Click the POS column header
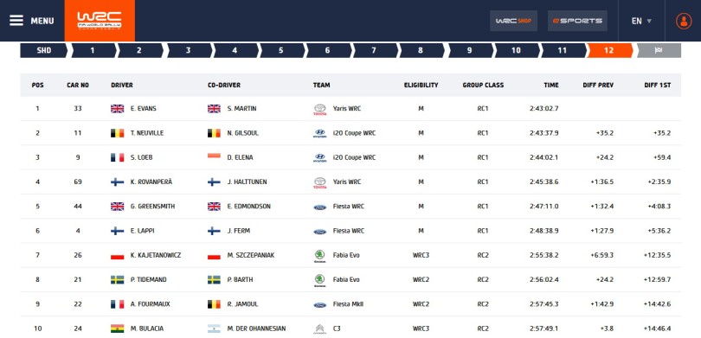This screenshot has width=701, height=338. coord(37,86)
